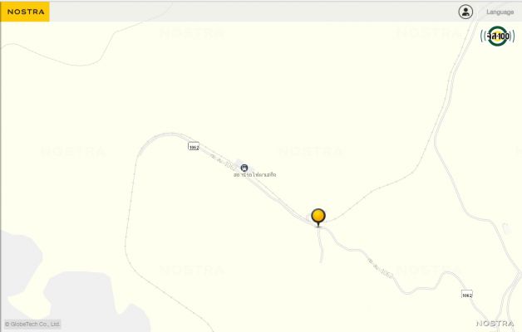Open the user profile account icon

[x=465, y=12]
